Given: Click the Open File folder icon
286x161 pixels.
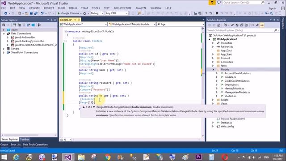Looking at the screenshot, I should 27,13.
